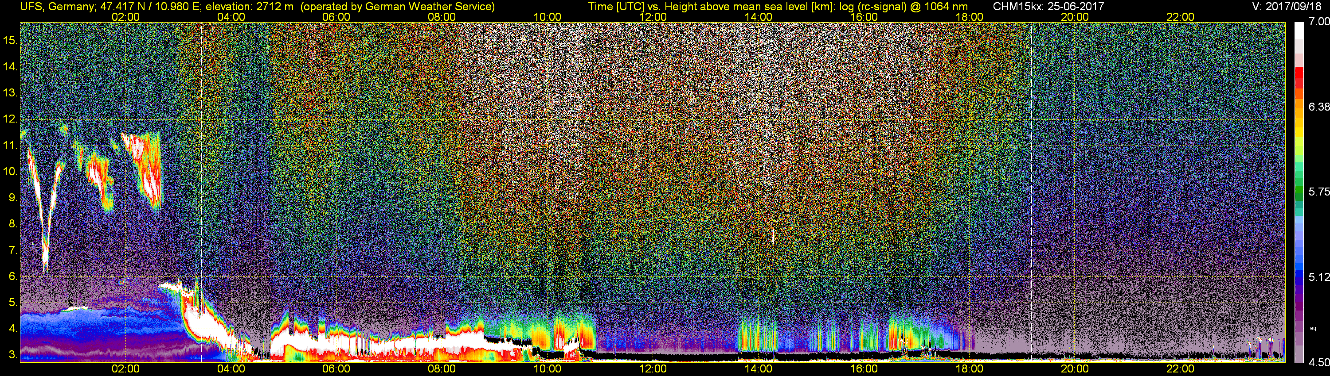
Task: Pick the white top band of the color scale
Action: [1299, 31]
